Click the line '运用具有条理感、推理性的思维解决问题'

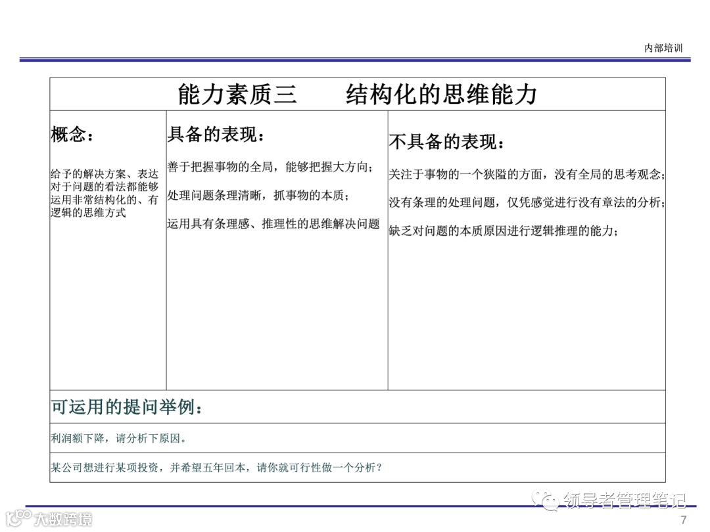(x=273, y=223)
